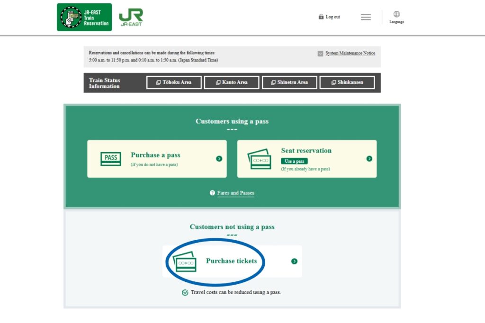Check the Shinetsu Area train status
The height and width of the screenshot is (323, 485).
(289, 82)
